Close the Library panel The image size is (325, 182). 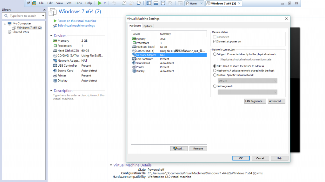pos(44,10)
